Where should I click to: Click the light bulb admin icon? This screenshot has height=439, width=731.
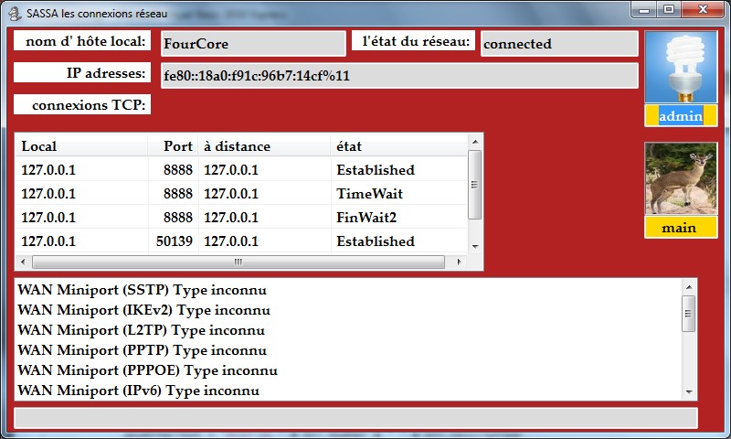[681, 67]
